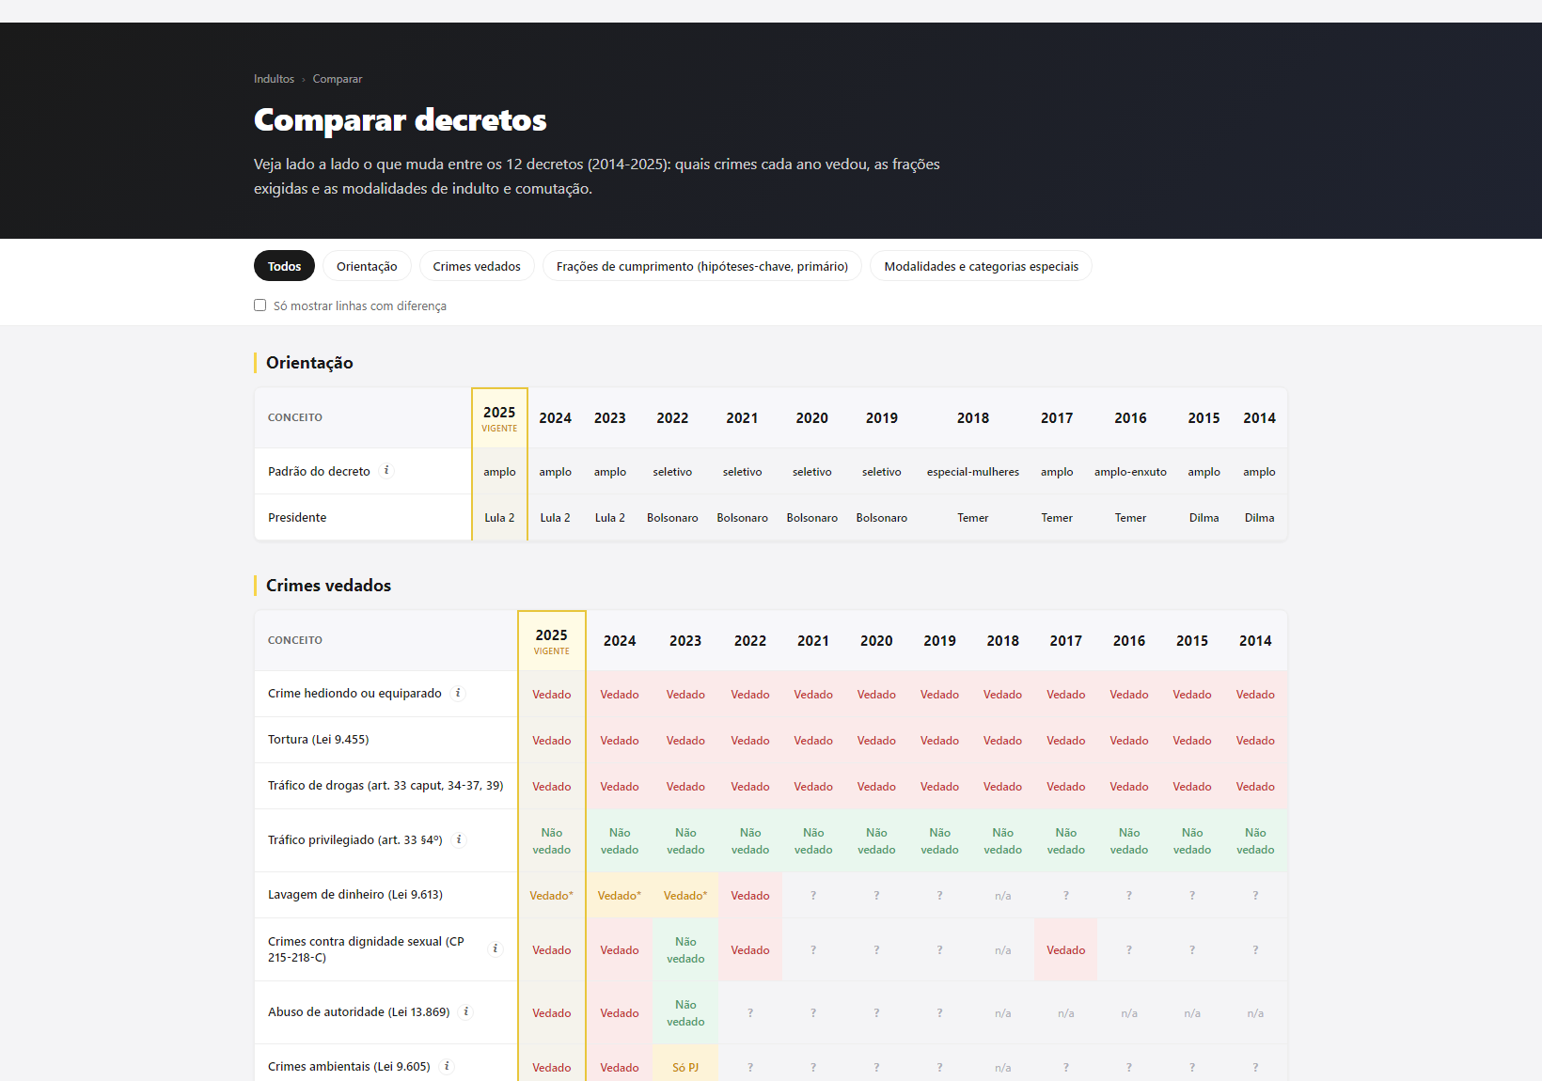
Task: Enable 'Só mostrar linhas com diferença' checkbox
Action: click(260, 305)
